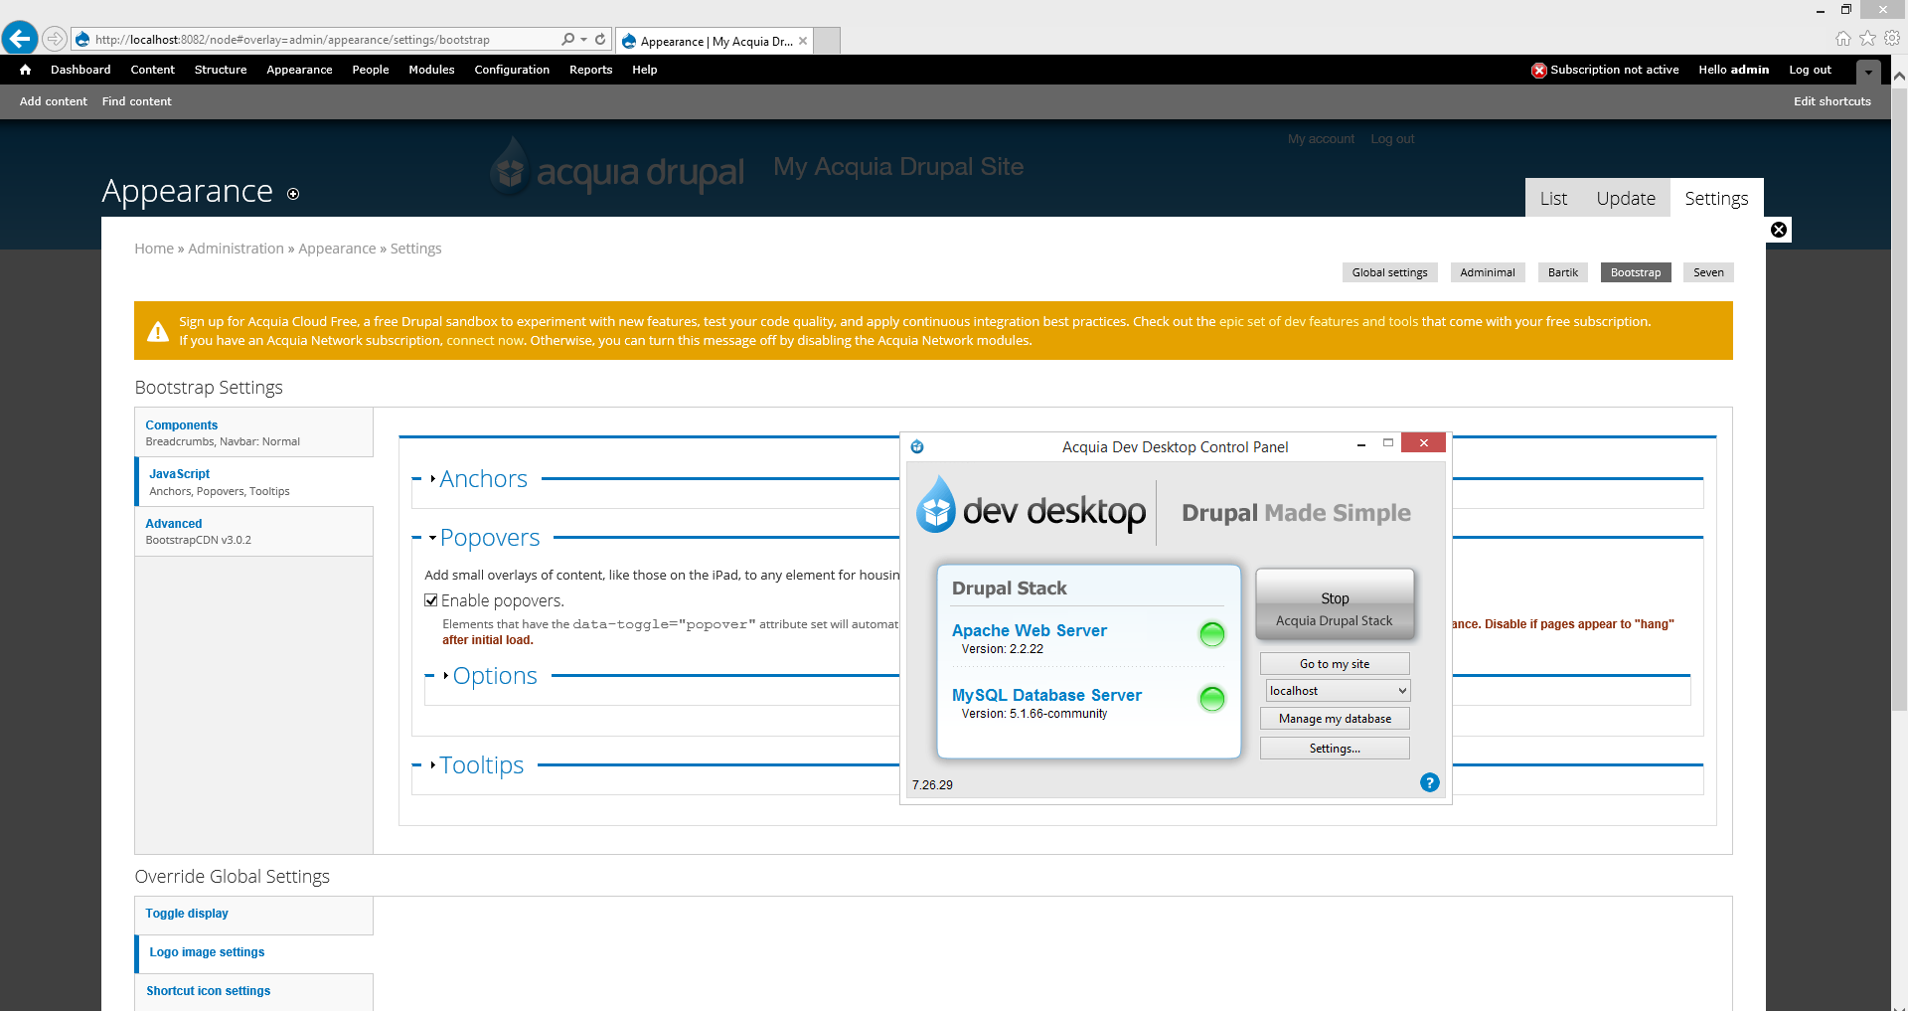Image resolution: width=1908 pixels, height=1011 pixels.
Task: Open the Configuration admin menu
Action: [512, 70]
